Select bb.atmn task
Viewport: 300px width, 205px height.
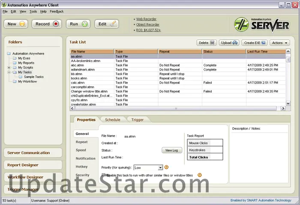coord(178,74)
